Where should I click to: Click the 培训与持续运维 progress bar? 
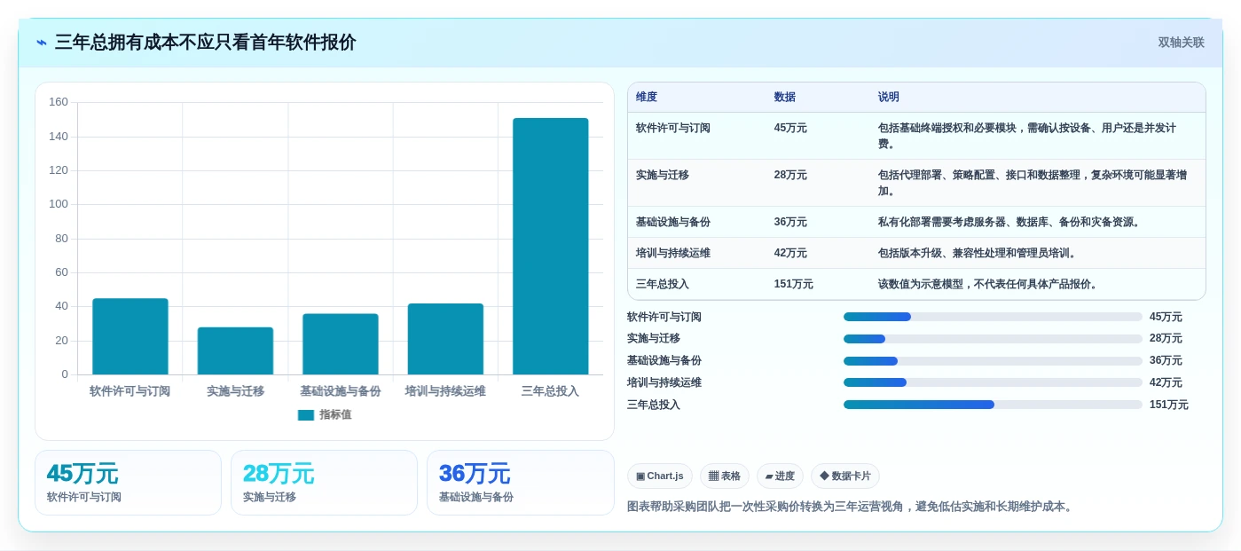[x=993, y=382]
